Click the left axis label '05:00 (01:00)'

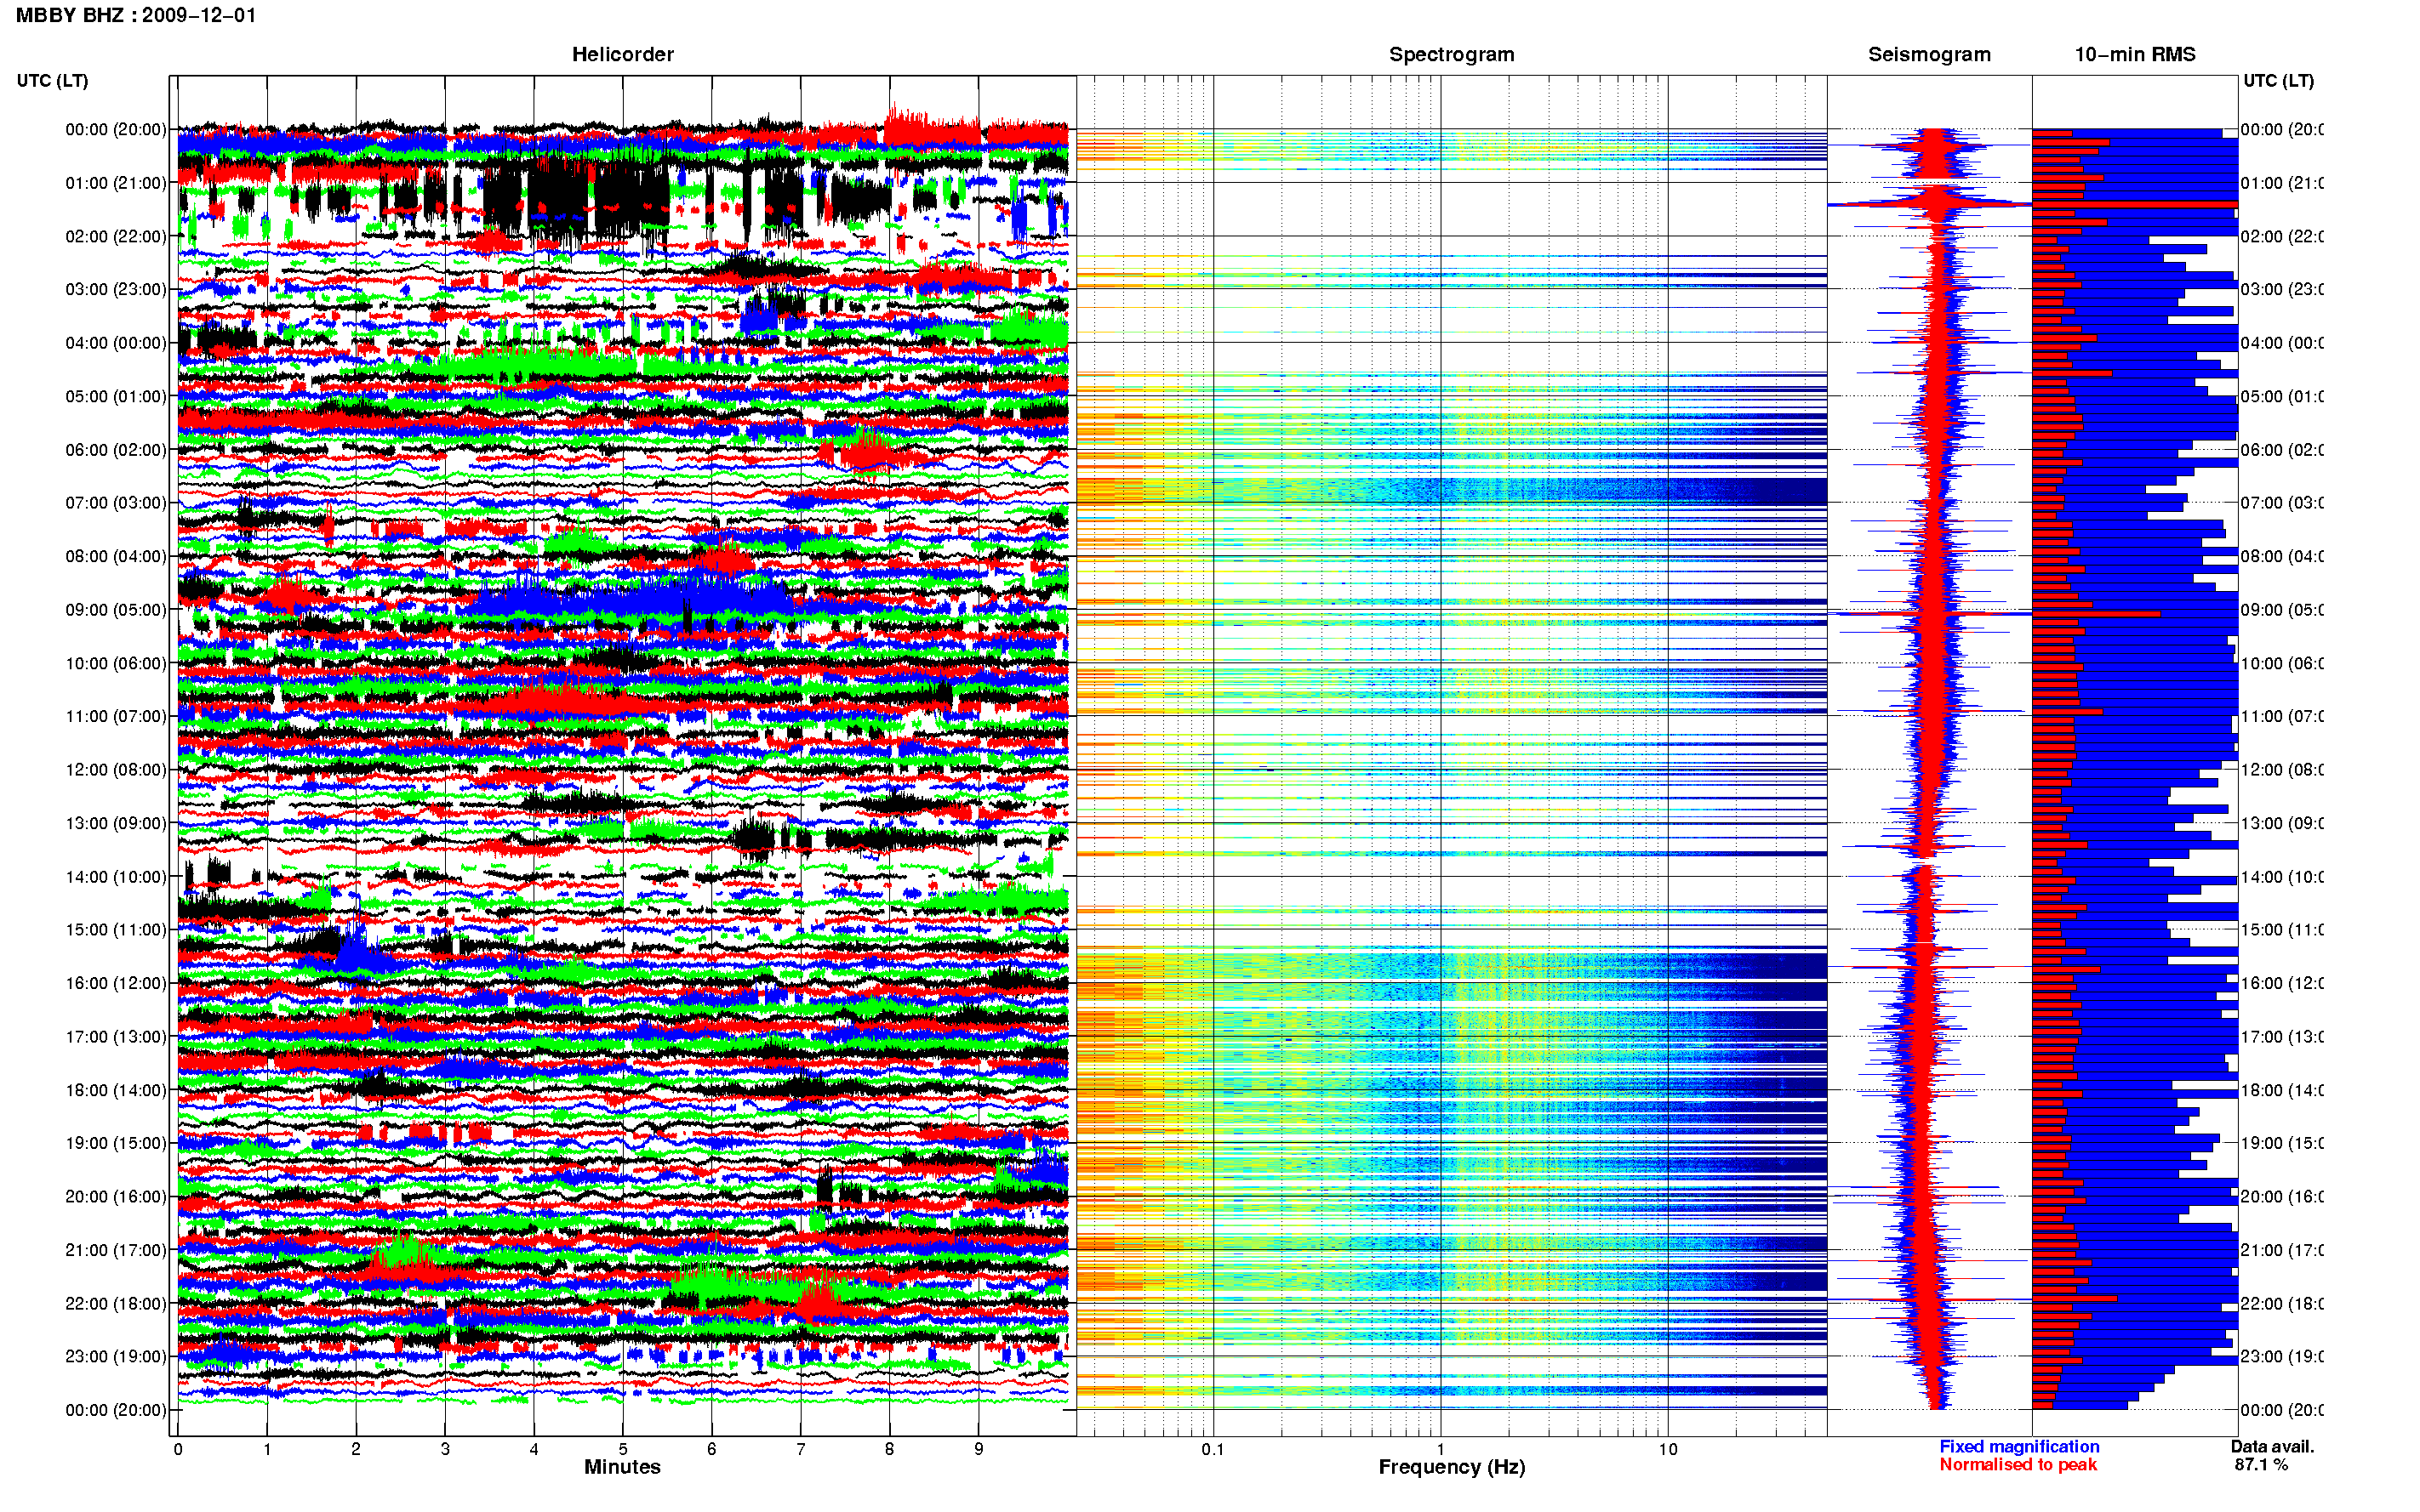pos(116,397)
